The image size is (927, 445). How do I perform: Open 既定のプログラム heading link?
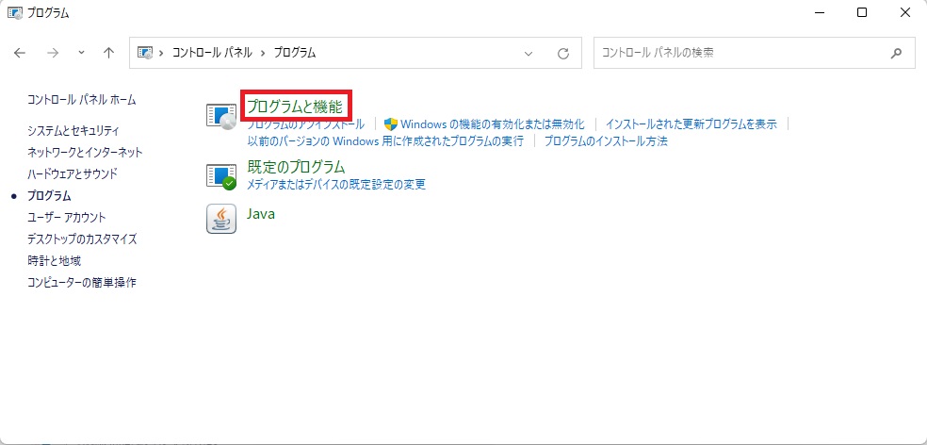296,167
